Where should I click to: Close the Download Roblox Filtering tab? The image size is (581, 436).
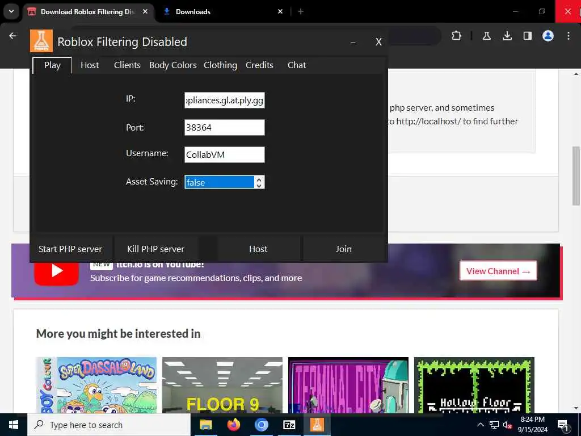coord(145,11)
